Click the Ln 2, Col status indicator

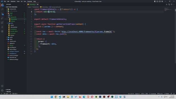[131, 94]
